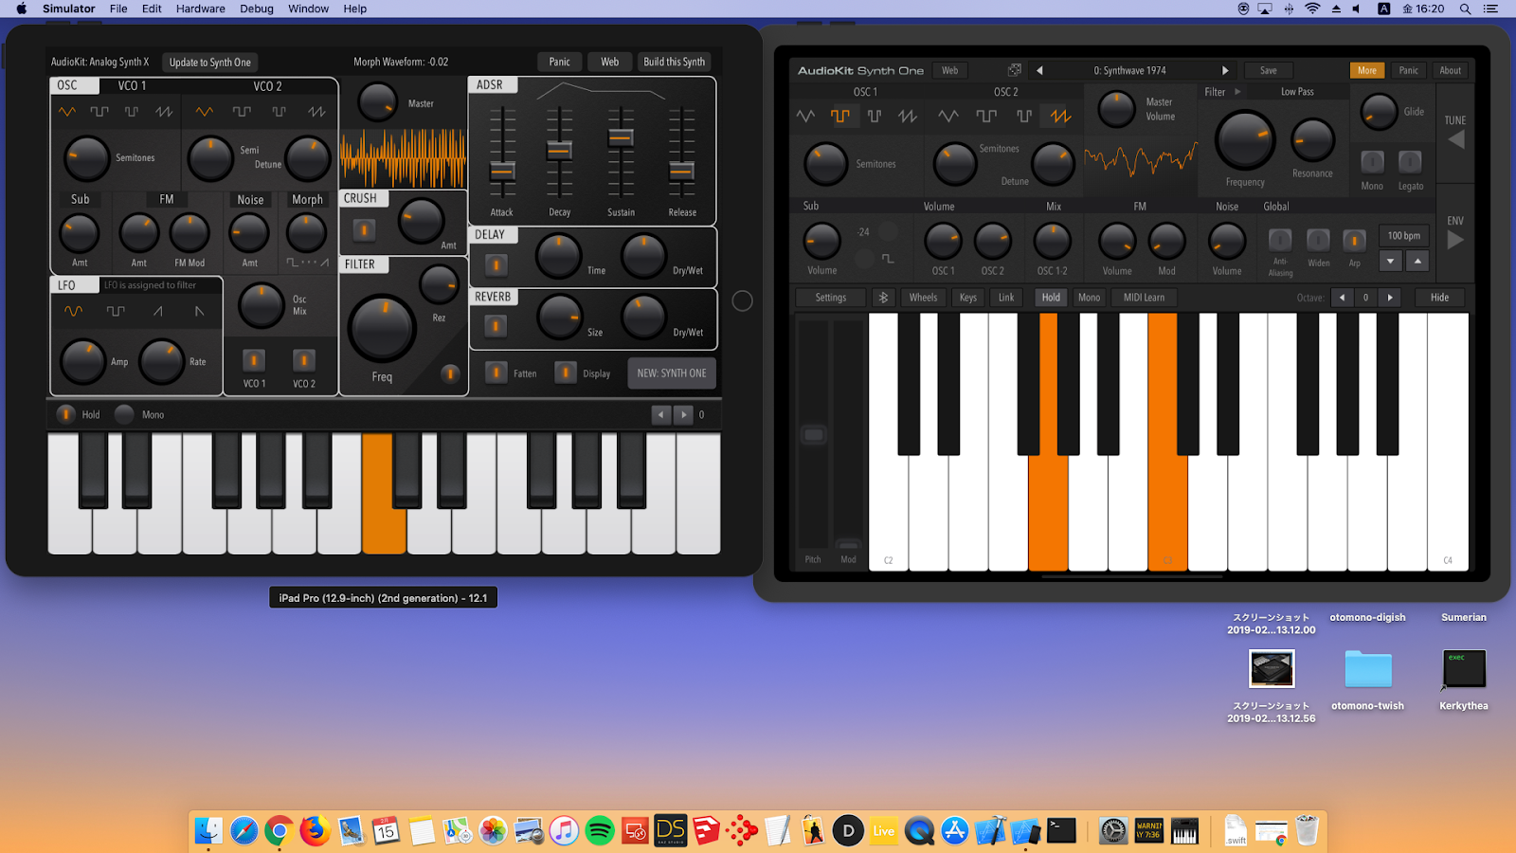Lower the octave in Synth One
The height and width of the screenshot is (853, 1516).
[1342, 298]
